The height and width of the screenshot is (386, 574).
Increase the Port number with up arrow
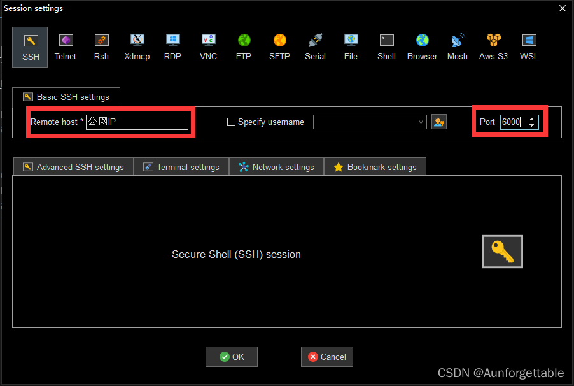[532, 118]
